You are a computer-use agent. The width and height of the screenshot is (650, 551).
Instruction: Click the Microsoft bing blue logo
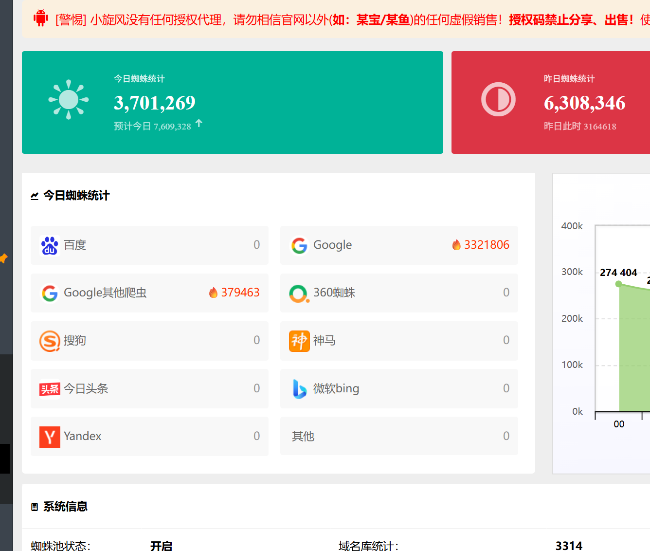point(299,388)
